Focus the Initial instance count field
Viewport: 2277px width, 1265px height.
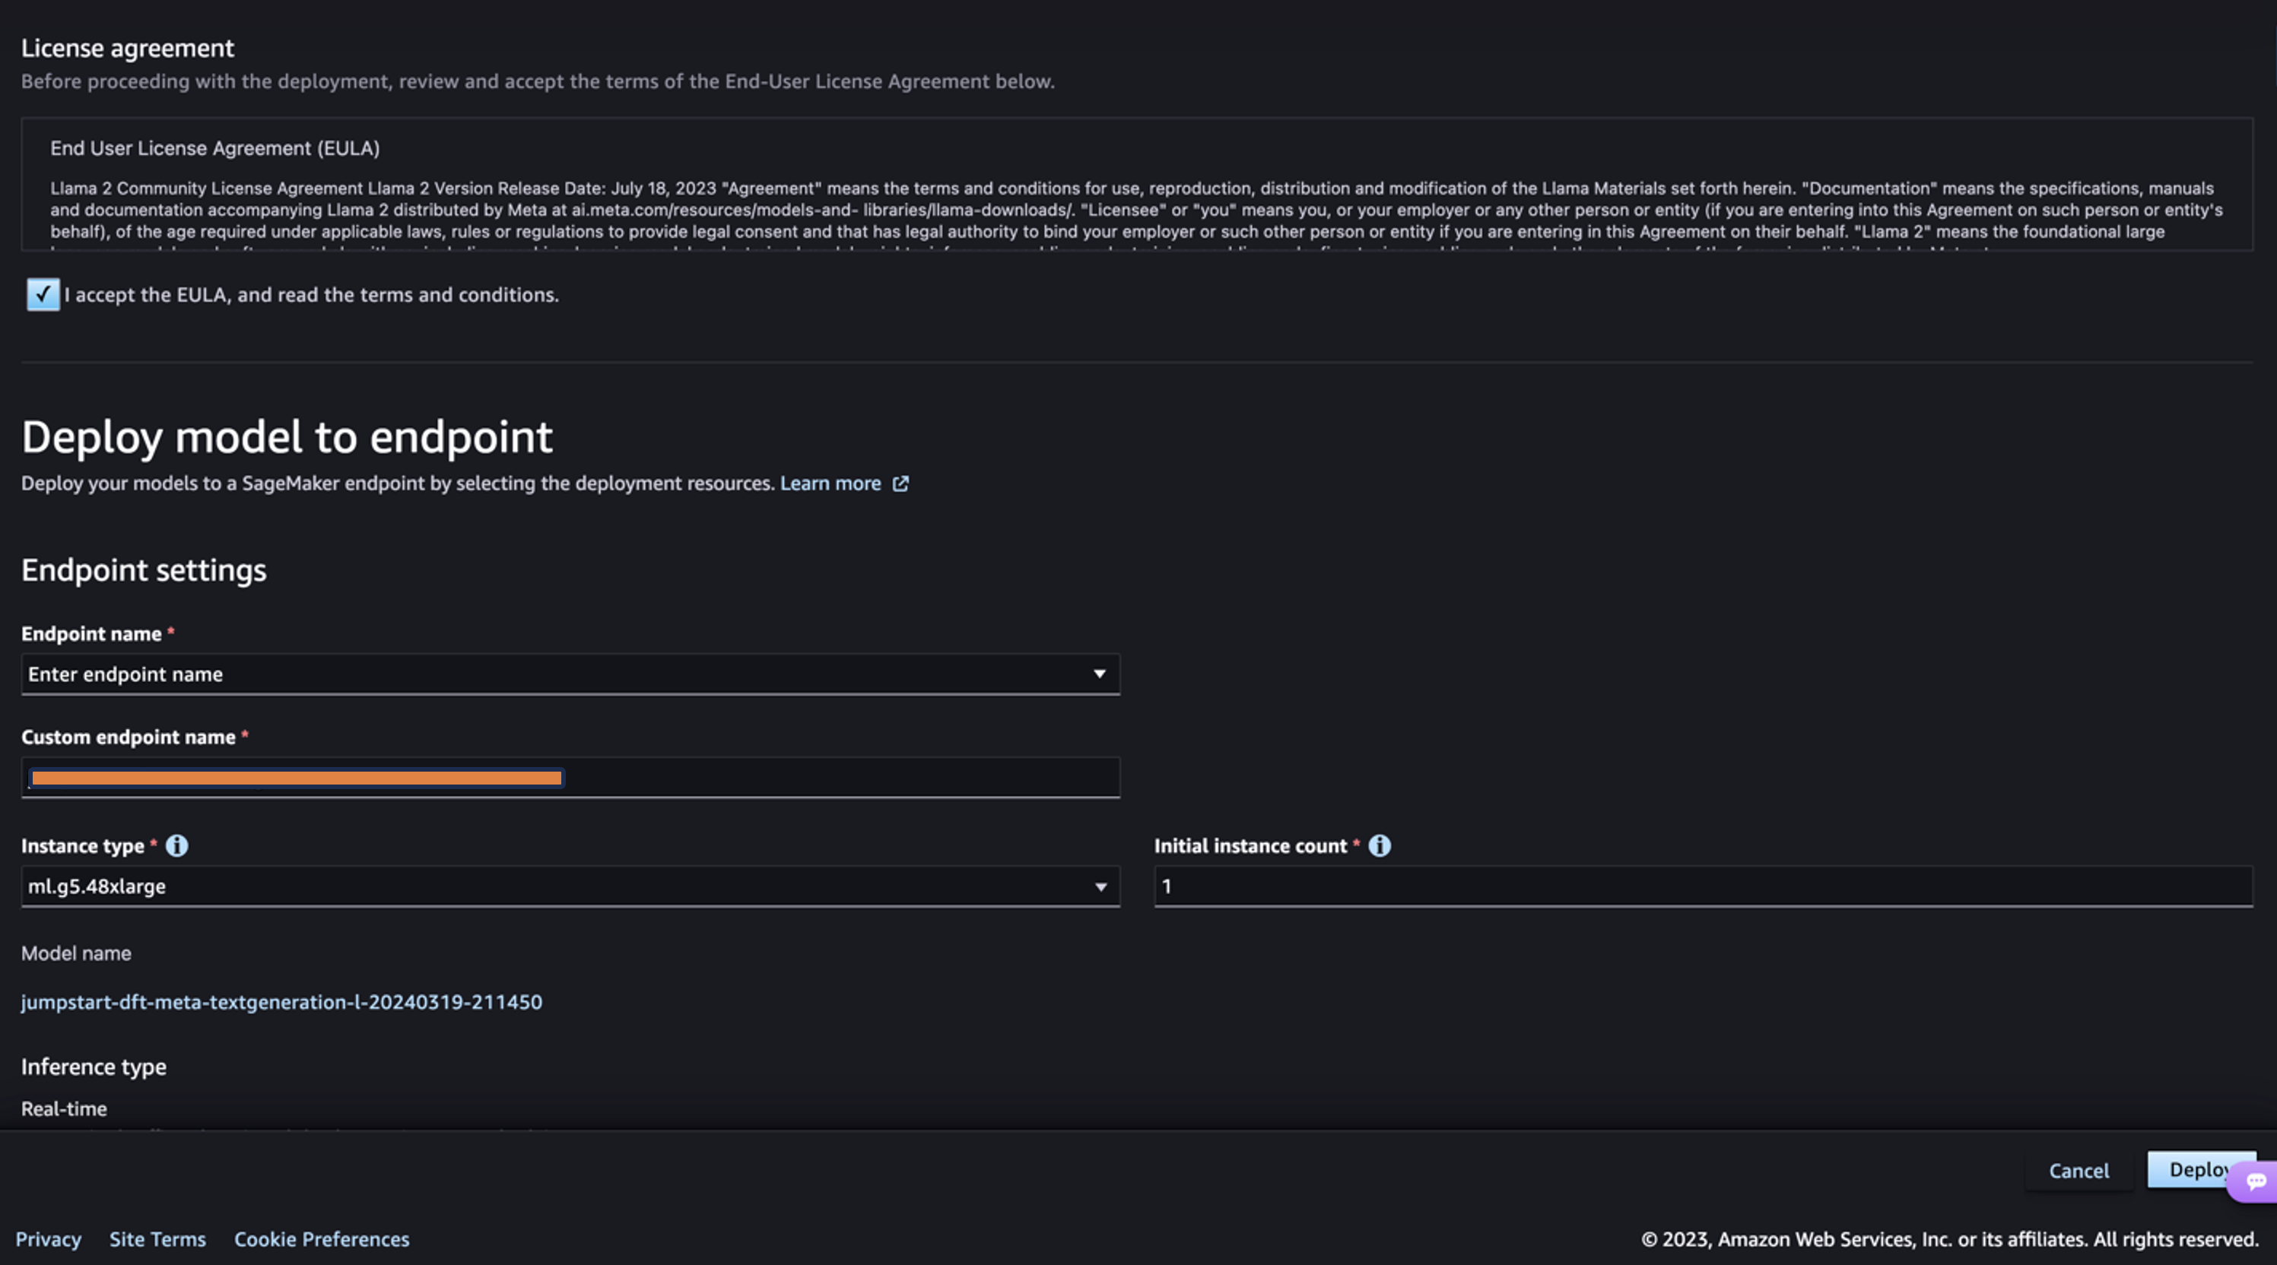pos(1703,886)
